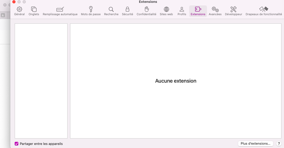Go to Sécurité padlock settings
The height and width of the screenshot is (148, 284).
pos(127,11)
